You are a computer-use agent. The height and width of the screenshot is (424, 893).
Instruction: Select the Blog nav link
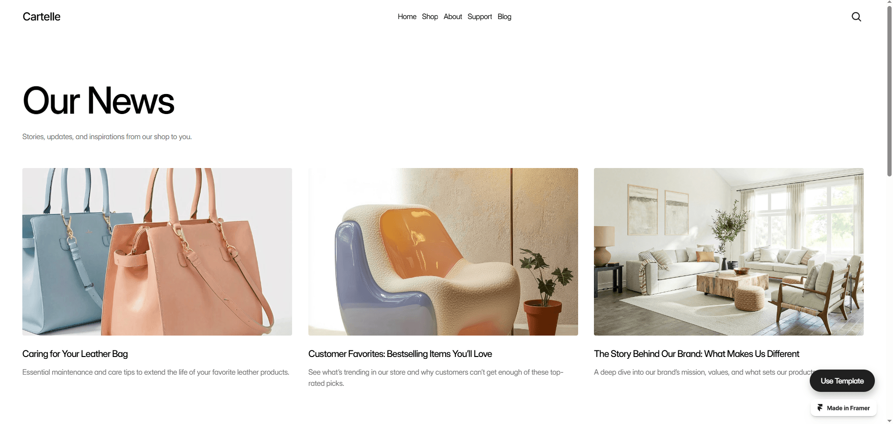coord(504,17)
